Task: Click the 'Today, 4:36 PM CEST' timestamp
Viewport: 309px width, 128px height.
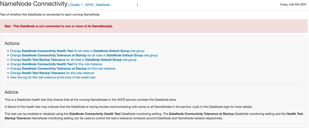Action: click(x=293, y=5)
